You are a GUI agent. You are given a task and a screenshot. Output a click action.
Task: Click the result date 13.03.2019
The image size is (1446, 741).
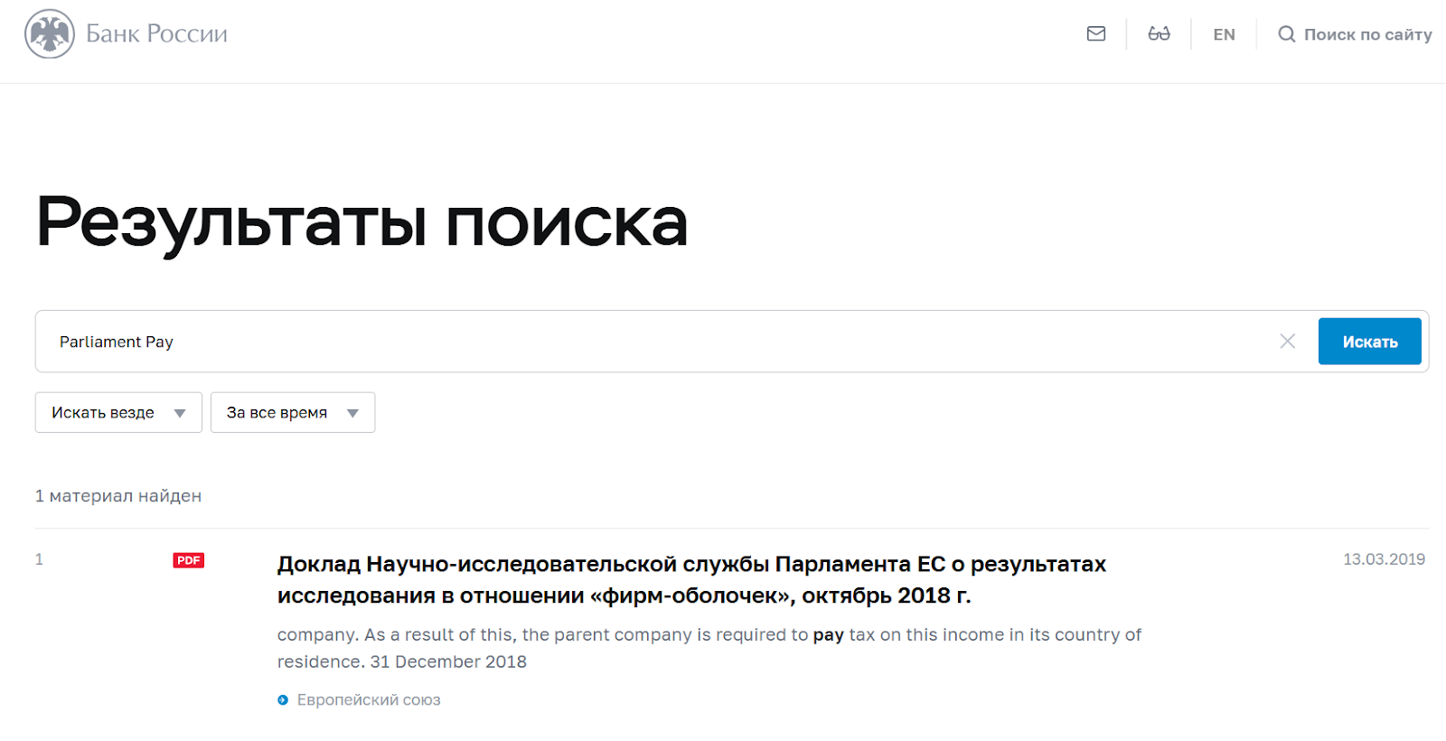(1384, 559)
